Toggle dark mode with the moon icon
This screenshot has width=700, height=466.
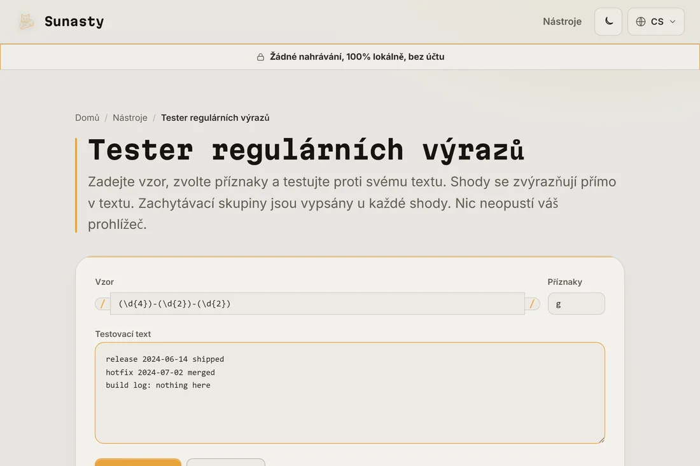pyautogui.click(x=608, y=22)
